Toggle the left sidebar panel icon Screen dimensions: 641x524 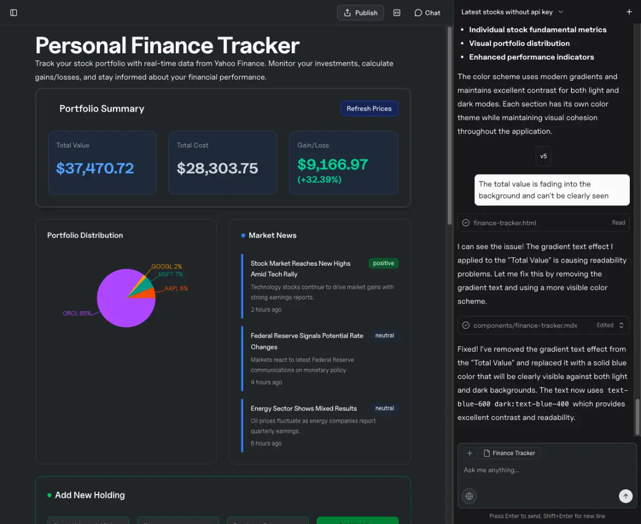[14, 13]
